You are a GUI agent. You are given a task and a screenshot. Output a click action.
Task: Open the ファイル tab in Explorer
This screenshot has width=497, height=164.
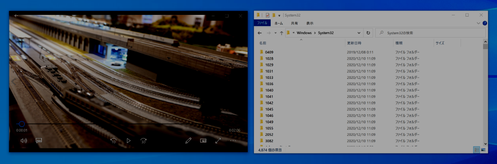(x=262, y=23)
